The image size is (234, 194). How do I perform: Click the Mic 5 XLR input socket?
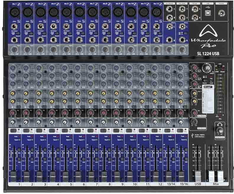pos(66,12)
